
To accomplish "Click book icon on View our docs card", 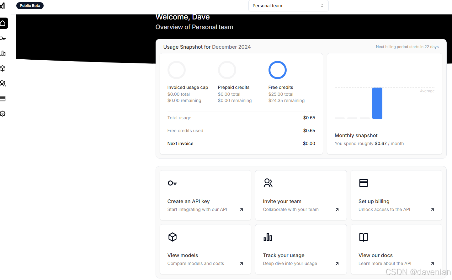I will 364,237.
